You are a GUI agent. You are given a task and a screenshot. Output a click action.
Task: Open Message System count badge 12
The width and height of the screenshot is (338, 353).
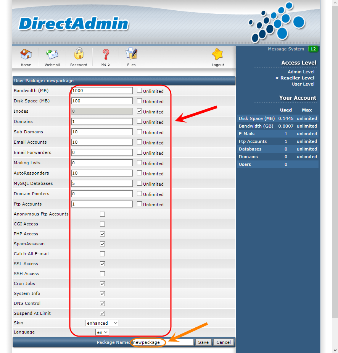click(313, 49)
